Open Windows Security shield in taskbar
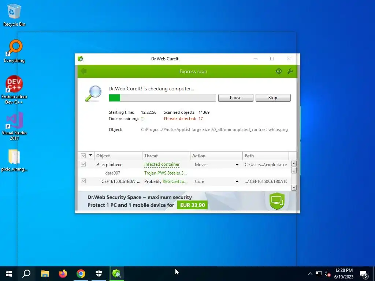 pyautogui.click(x=99, y=274)
